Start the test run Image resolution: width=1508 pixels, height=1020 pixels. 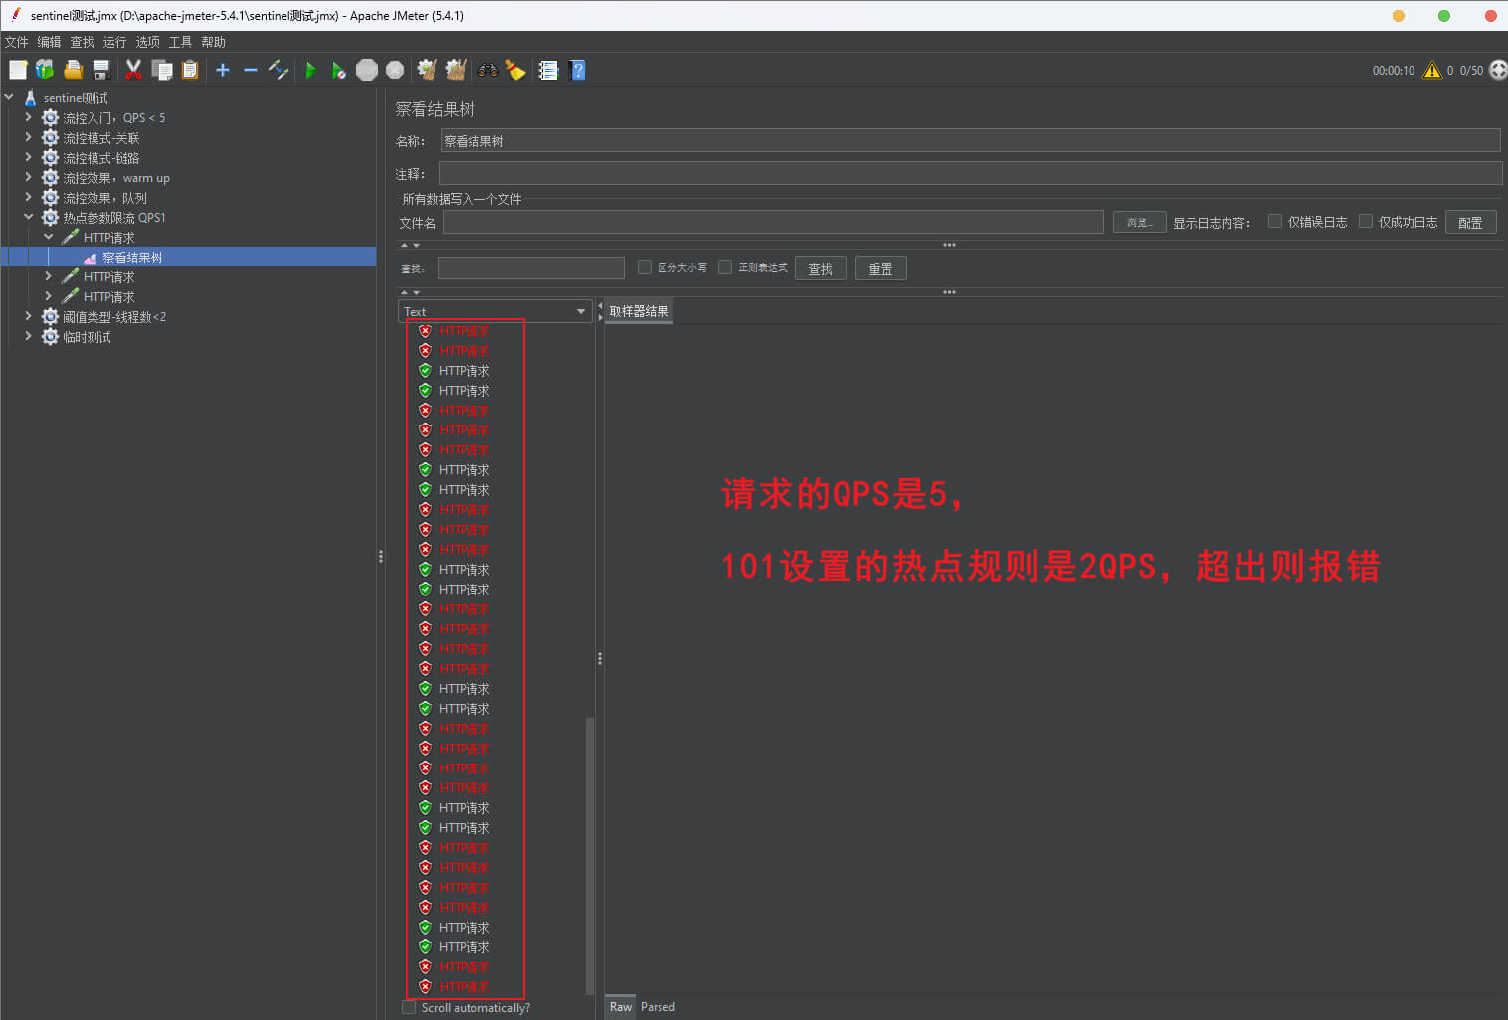(311, 70)
